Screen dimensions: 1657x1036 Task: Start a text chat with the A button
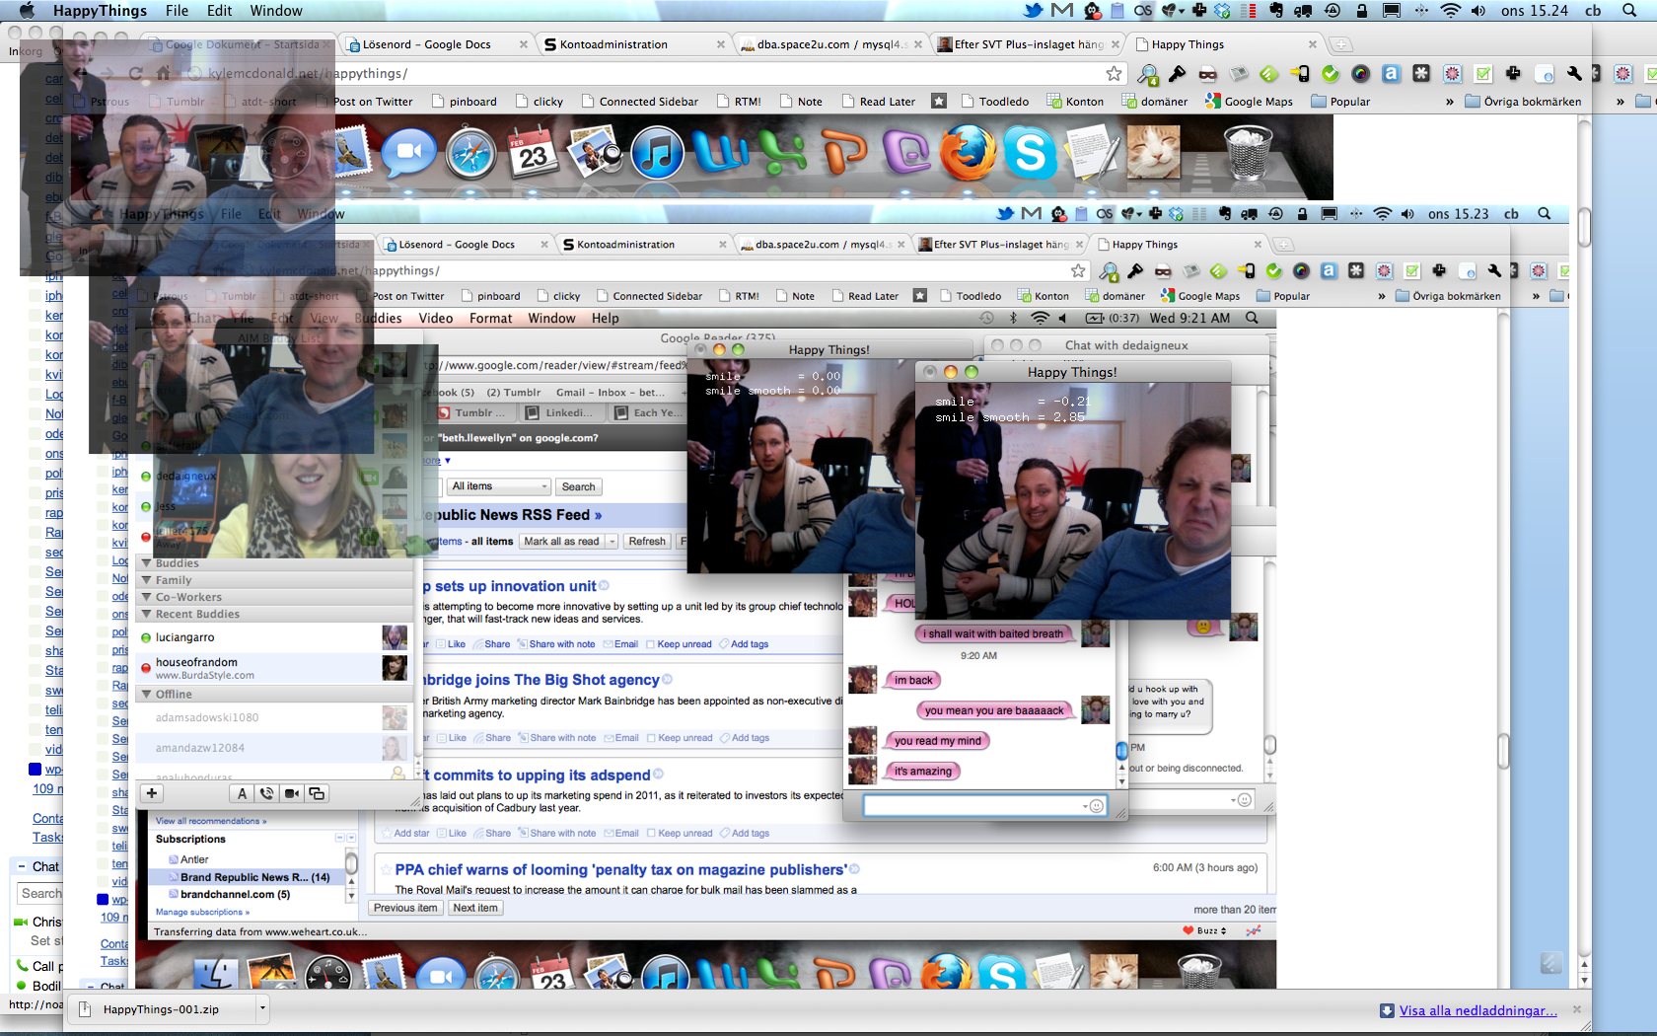[242, 793]
